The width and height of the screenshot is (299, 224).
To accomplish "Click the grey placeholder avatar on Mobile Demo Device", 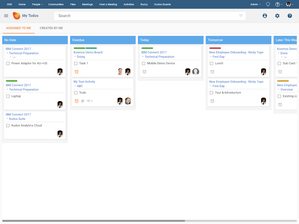I will point(196,72).
